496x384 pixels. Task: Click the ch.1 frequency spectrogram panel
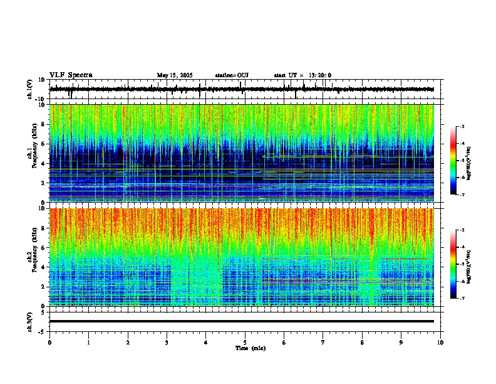point(242,153)
